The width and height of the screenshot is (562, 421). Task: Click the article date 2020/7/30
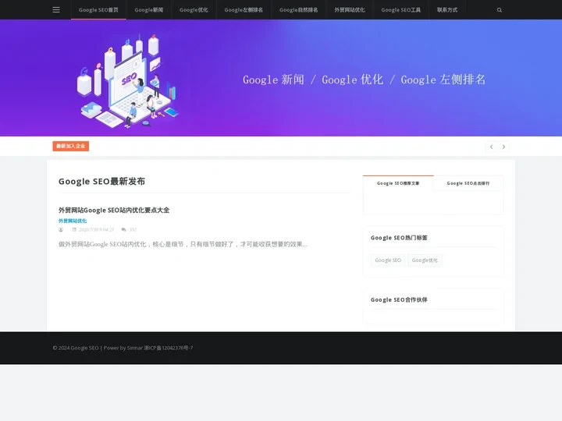click(x=97, y=229)
